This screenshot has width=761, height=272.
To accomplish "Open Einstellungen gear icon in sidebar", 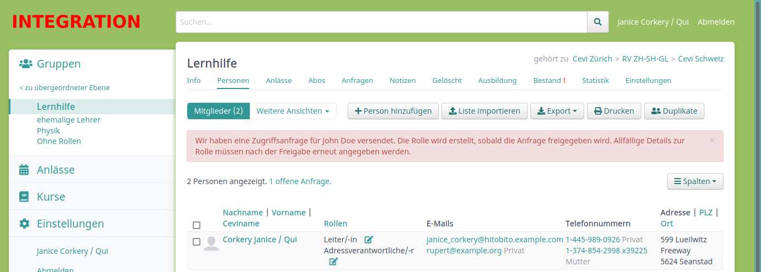I will [x=24, y=224].
